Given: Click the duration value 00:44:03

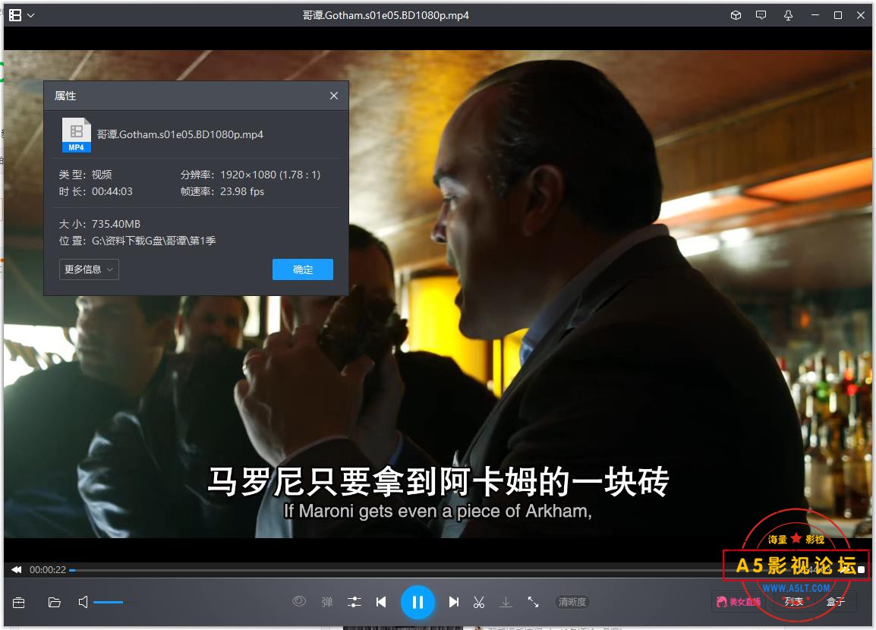Looking at the screenshot, I should tap(112, 191).
